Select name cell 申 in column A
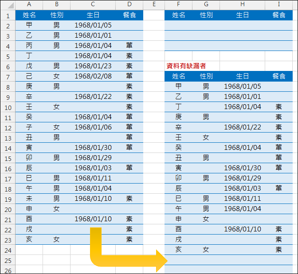Image resolution: width=298 pixels, height=274 pixels. pos(29,209)
